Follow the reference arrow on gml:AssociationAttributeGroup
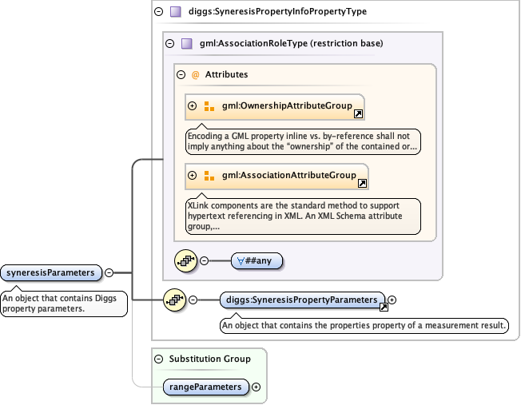This screenshot has width=521, height=405. click(363, 184)
